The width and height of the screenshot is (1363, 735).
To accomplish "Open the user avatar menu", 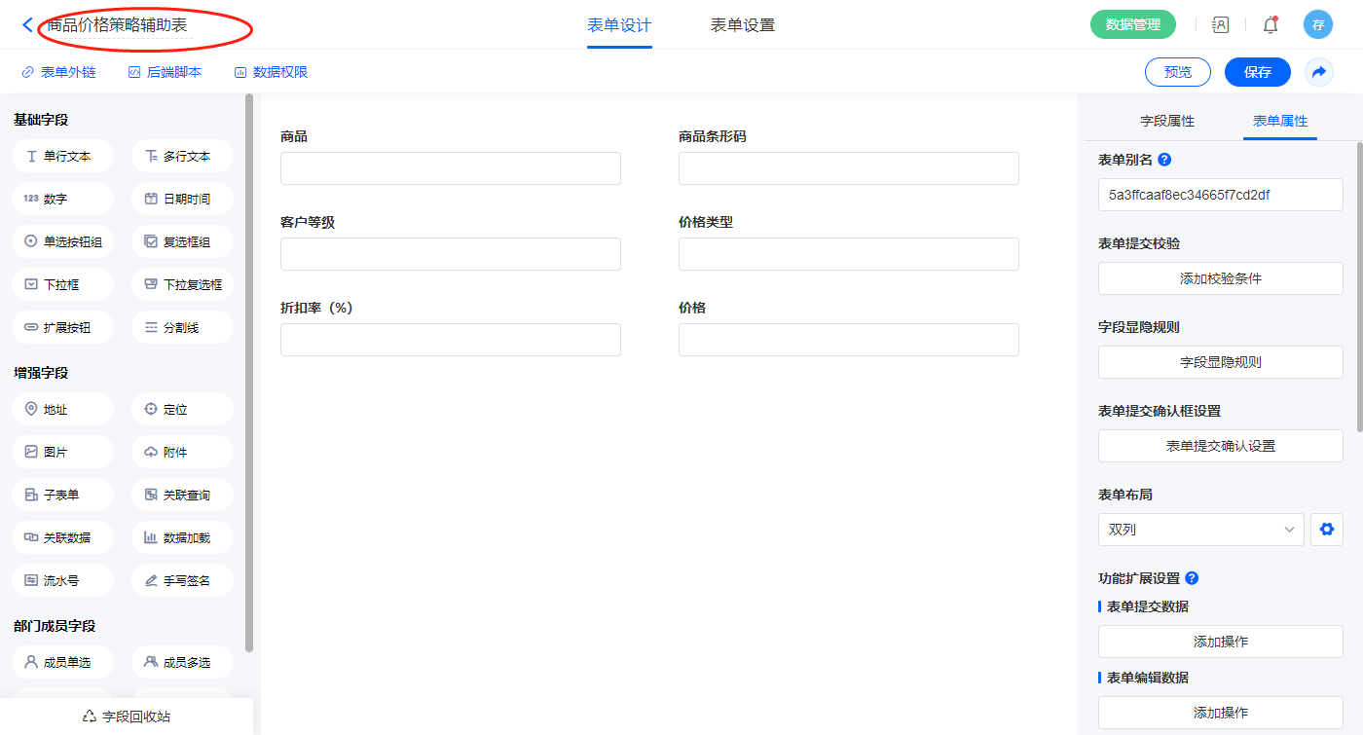I will click(x=1317, y=25).
